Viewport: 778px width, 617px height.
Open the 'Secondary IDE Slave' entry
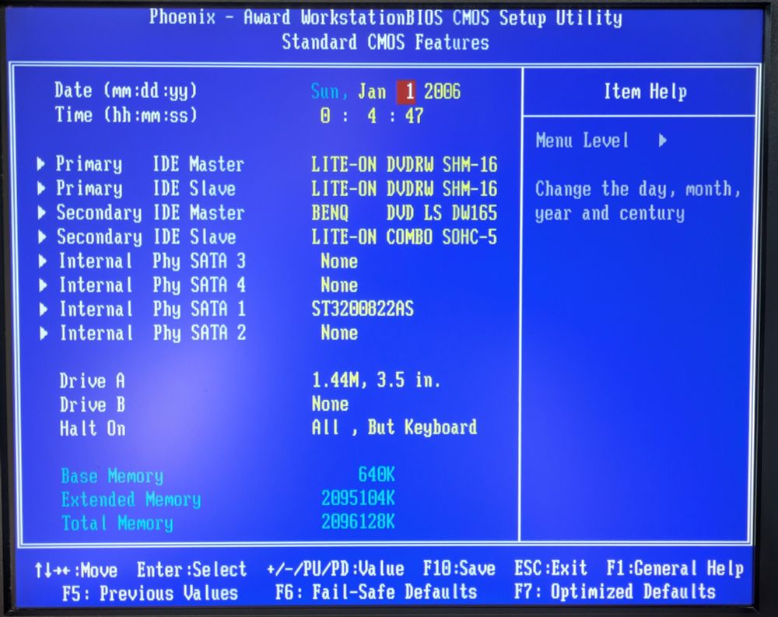[146, 237]
